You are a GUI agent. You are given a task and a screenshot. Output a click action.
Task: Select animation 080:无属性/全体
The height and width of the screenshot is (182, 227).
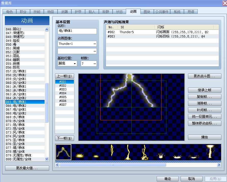tap(25, 159)
